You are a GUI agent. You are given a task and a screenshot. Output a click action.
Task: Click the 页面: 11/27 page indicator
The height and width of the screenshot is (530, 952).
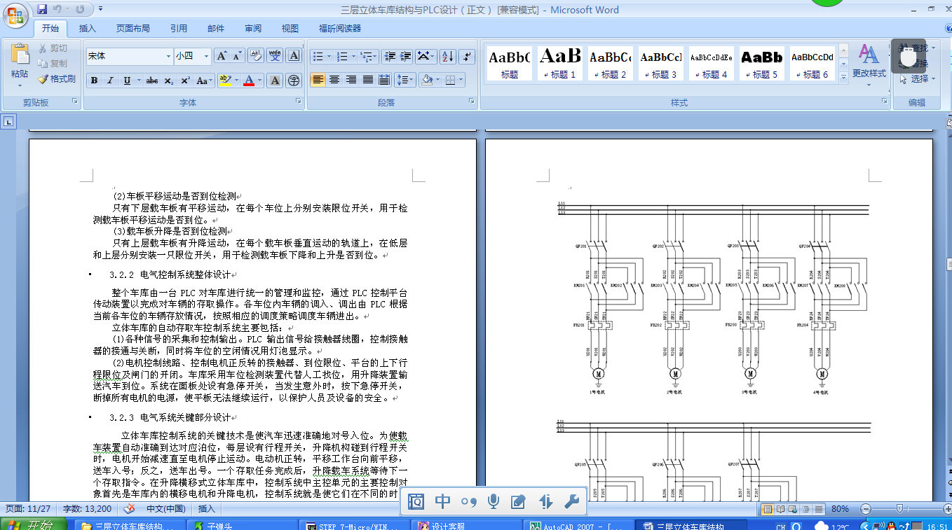(x=28, y=509)
